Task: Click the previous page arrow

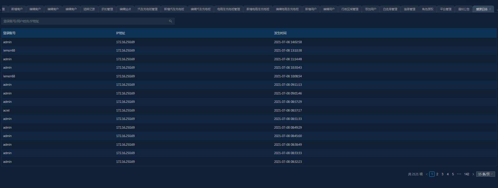Action: click(x=427, y=174)
